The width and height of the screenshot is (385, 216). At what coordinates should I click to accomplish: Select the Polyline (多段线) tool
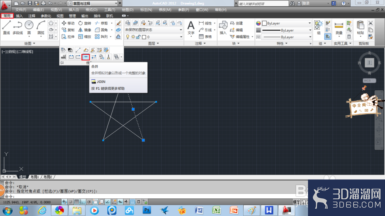click(x=18, y=27)
